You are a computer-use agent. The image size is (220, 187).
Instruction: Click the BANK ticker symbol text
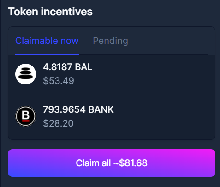coord(101,109)
